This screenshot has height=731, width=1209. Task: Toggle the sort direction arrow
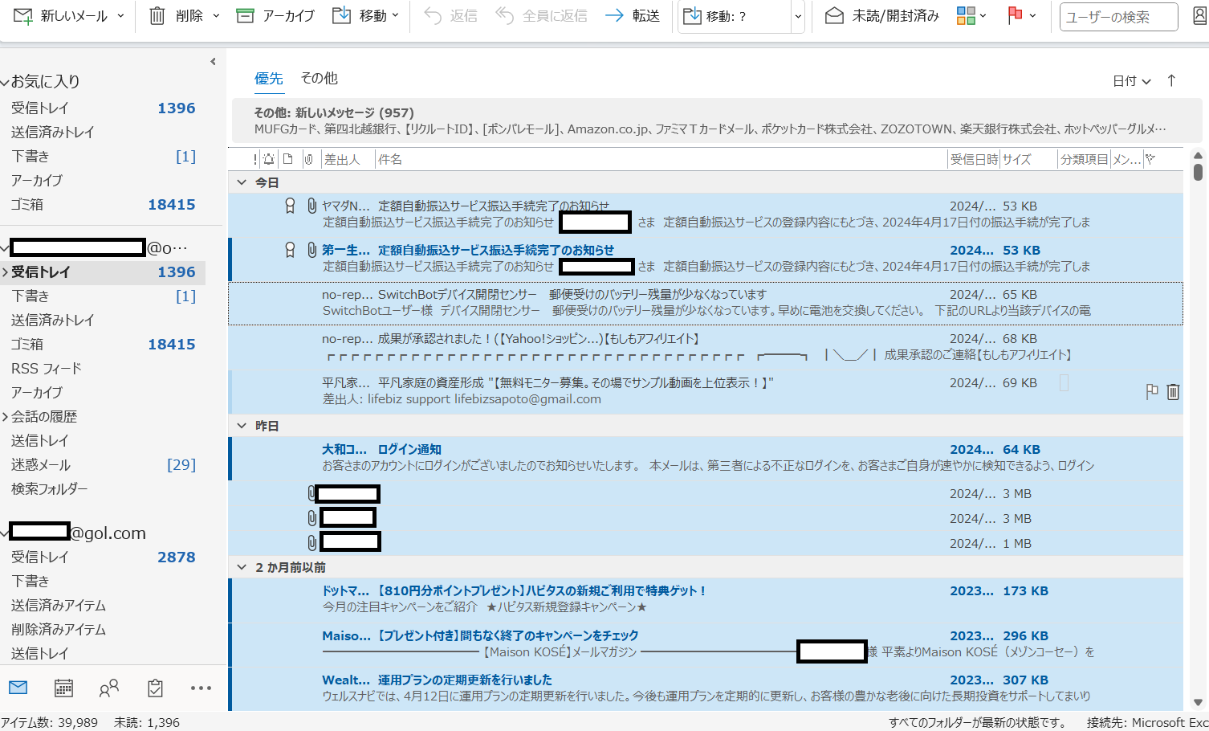1171,80
